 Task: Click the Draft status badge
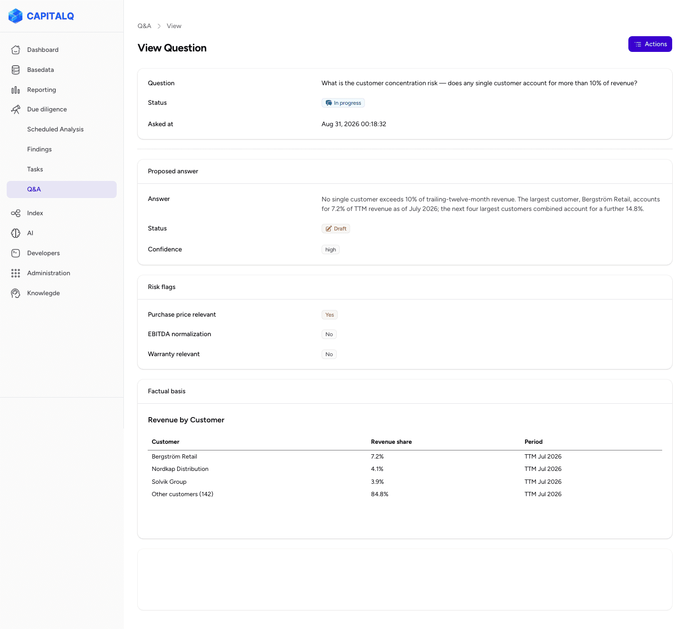click(x=336, y=229)
